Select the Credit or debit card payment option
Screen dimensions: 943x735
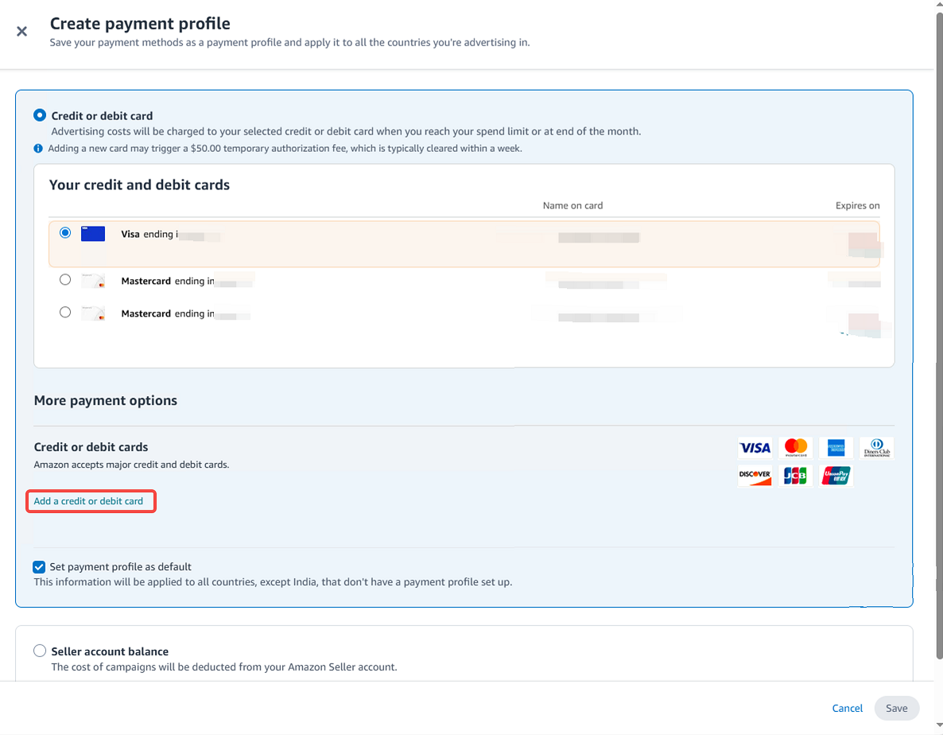40,115
